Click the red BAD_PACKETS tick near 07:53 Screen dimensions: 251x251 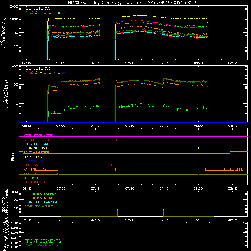coord(184,182)
